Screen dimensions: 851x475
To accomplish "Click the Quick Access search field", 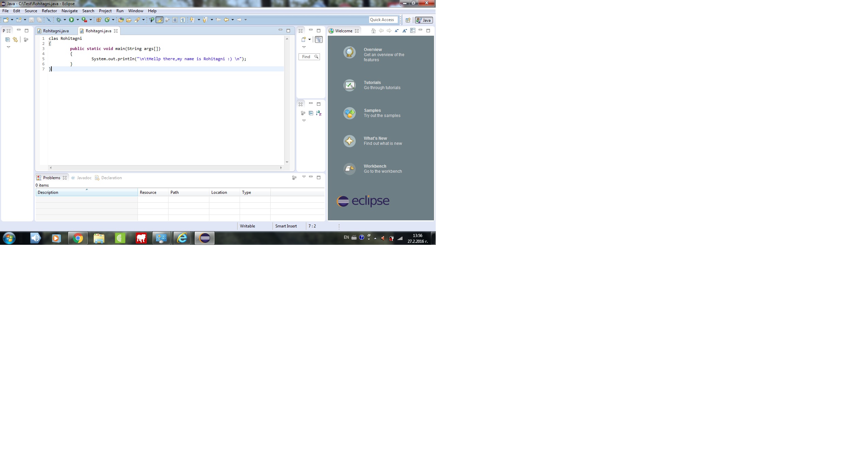I will [383, 20].
